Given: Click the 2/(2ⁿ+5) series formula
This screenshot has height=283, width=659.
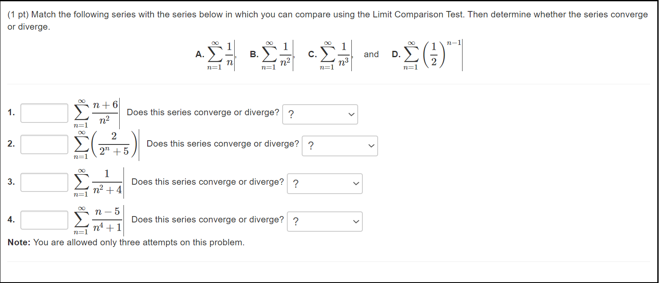Looking at the screenshot, I should click(x=106, y=145).
